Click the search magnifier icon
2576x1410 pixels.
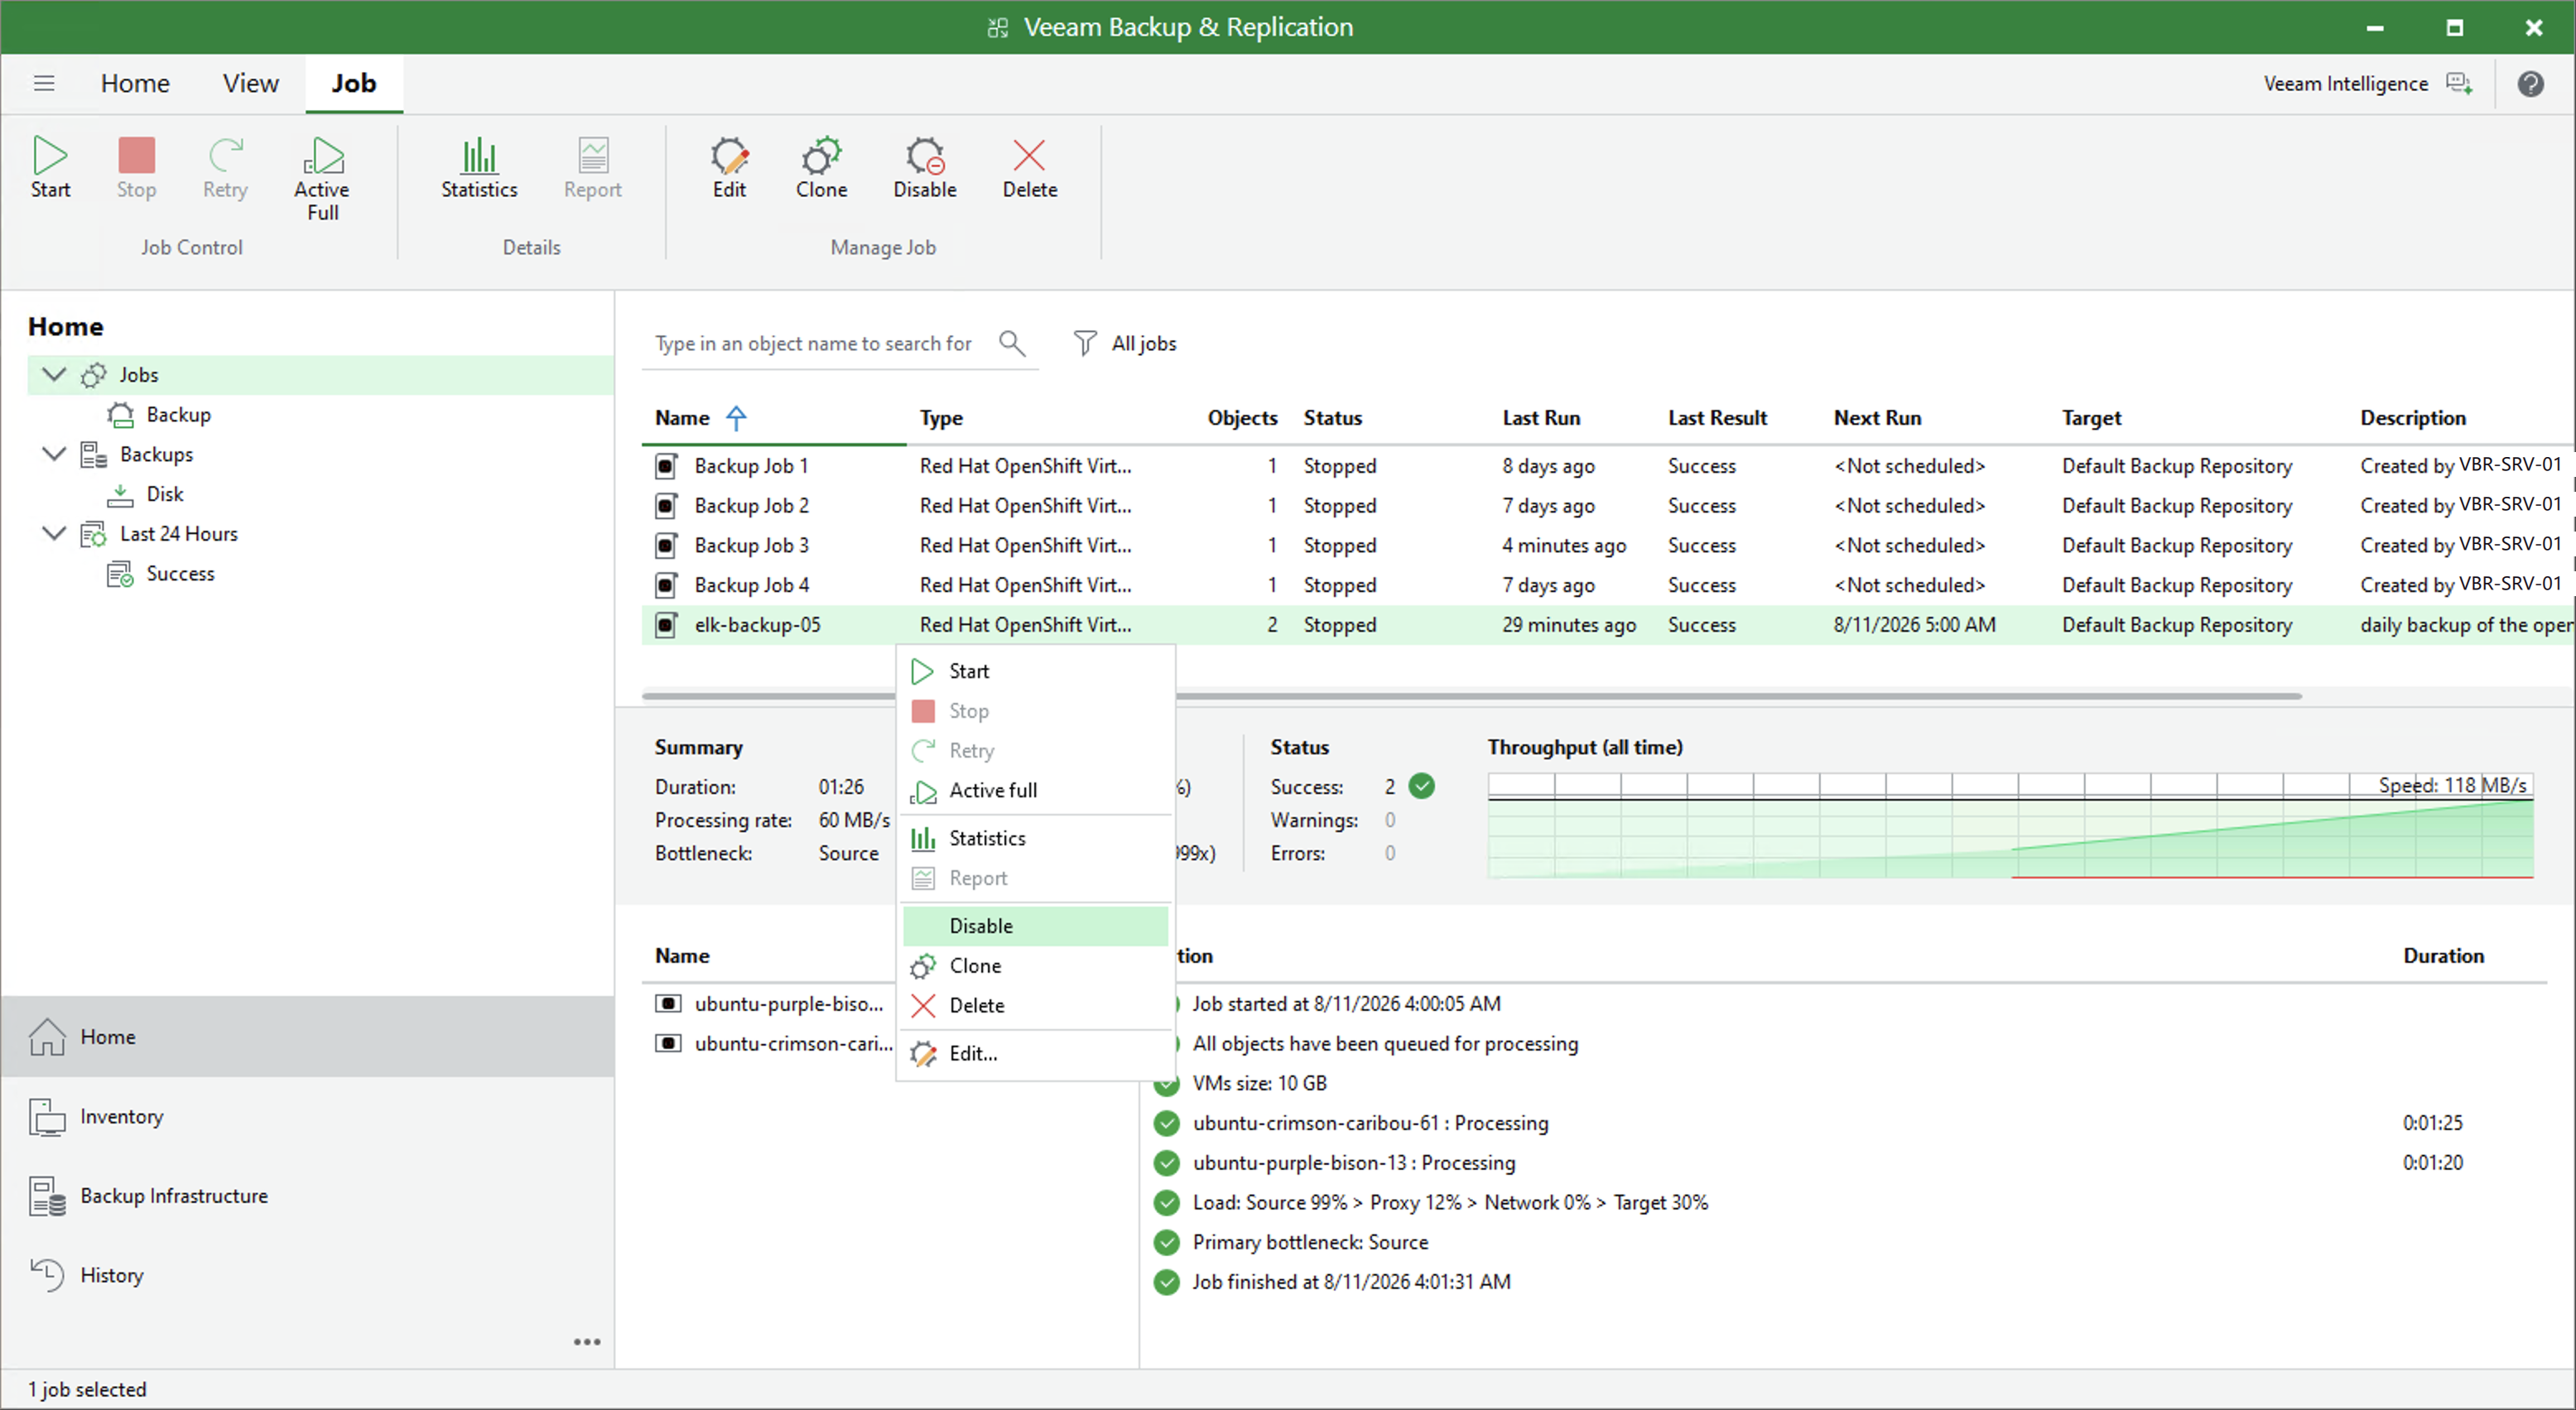click(x=1012, y=343)
